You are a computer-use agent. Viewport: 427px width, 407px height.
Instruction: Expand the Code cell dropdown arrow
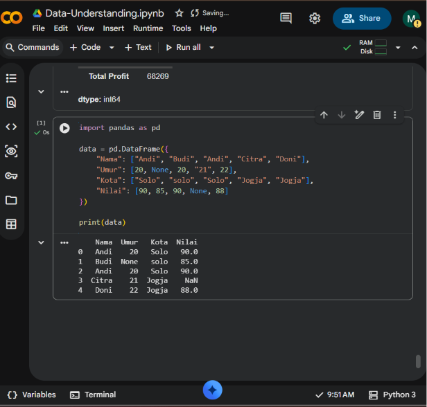(x=112, y=48)
